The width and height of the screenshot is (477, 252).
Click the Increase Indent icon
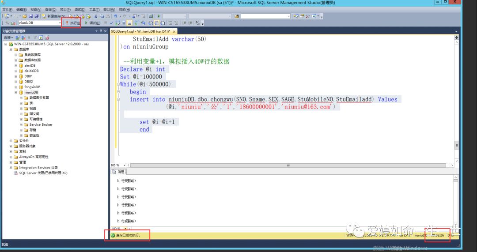pos(191,23)
